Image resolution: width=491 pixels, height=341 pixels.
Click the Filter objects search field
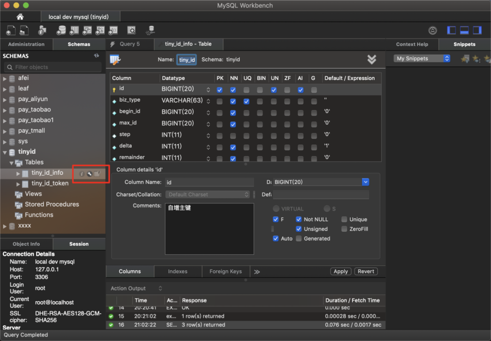(x=53, y=67)
